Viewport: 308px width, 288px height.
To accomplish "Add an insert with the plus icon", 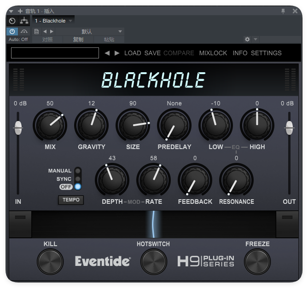I will tap(20, 11).
